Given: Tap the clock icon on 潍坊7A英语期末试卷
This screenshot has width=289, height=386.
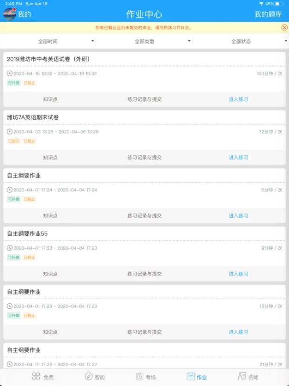Looking at the screenshot, I should pyautogui.click(x=10, y=132).
